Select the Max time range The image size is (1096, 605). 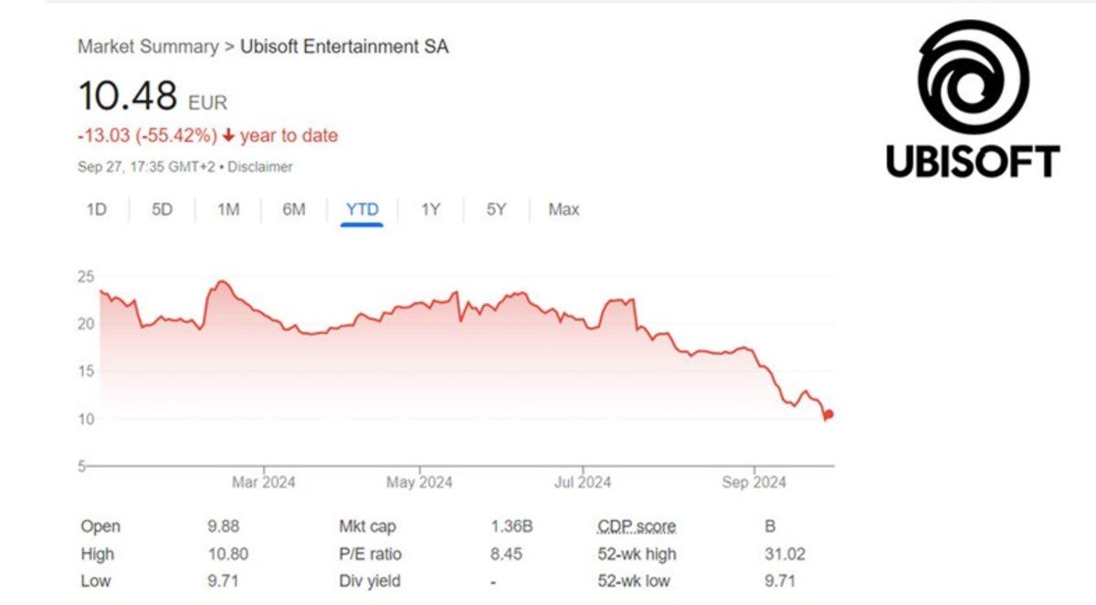click(x=563, y=209)
